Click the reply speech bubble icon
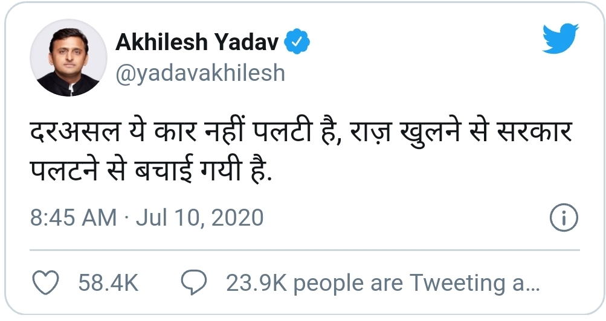This screenshot has width=606, height=321. 194,282
